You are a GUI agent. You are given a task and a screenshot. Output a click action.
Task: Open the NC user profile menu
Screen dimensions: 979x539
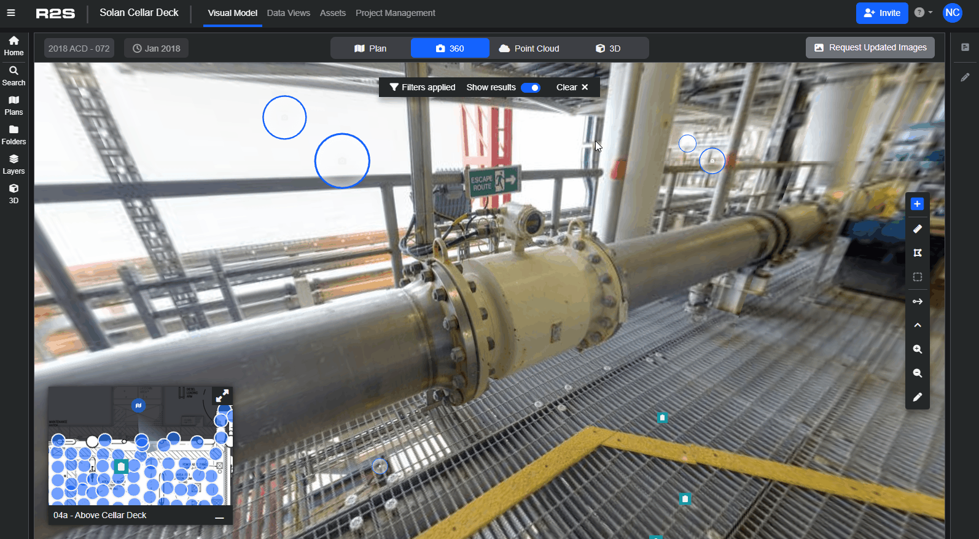pos(952,13)
